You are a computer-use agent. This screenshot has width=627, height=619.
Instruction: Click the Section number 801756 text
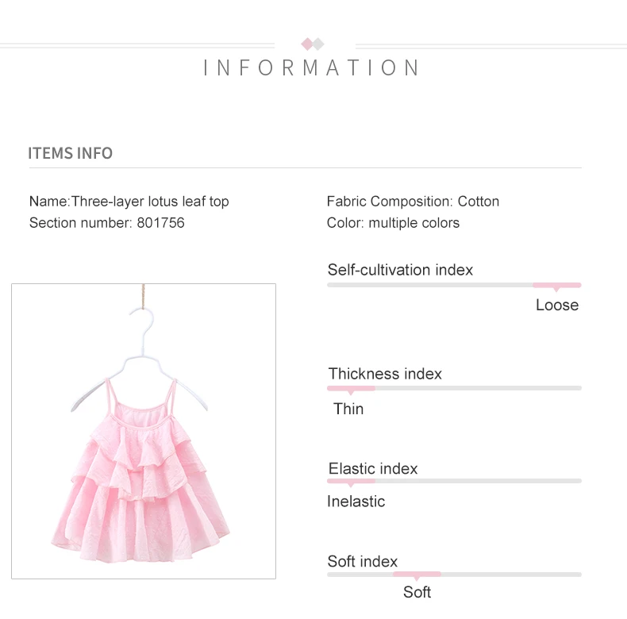click(x=107, y=223)
